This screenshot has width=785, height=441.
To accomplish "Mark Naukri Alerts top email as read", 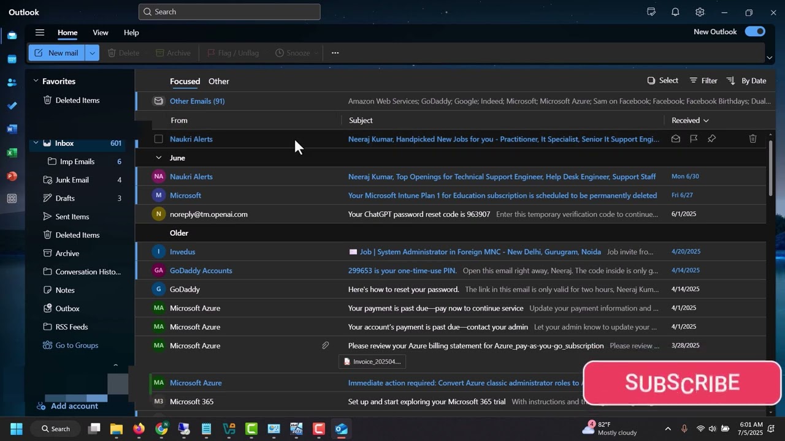I will click(676, 139).
